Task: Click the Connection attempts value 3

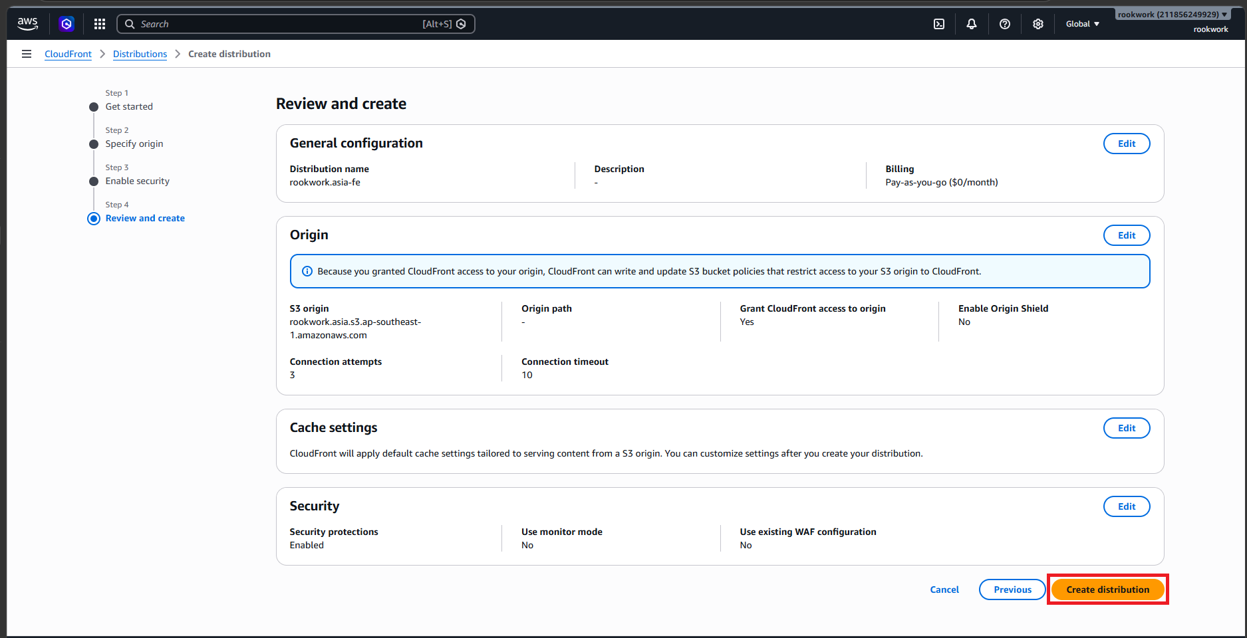Action: [293, 375]
